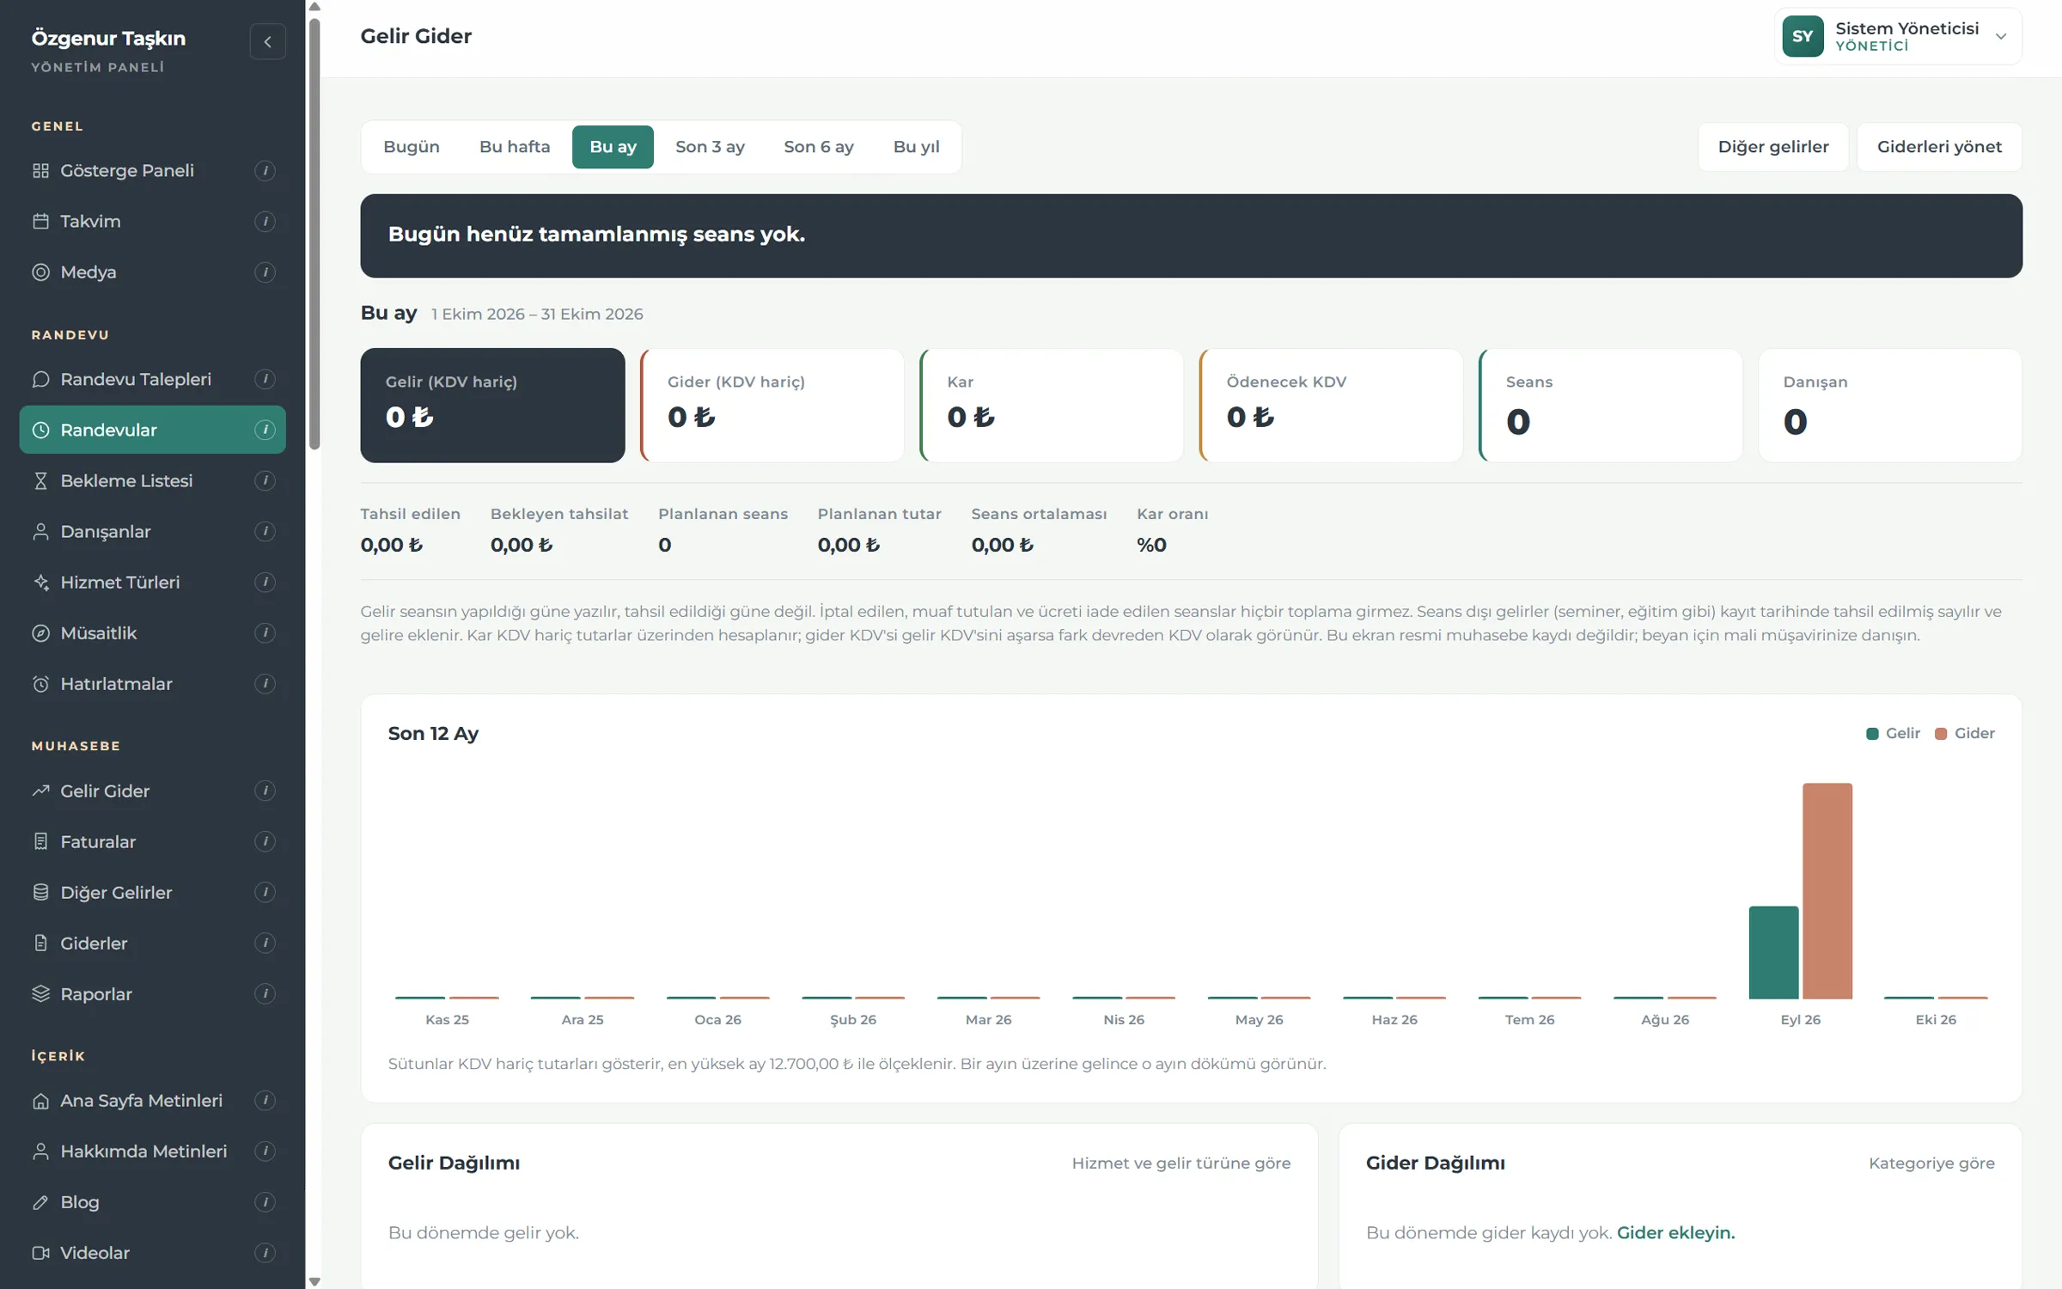Select the Son 6 ay tab
The image size is (2062, 1289).
[819, 147]
